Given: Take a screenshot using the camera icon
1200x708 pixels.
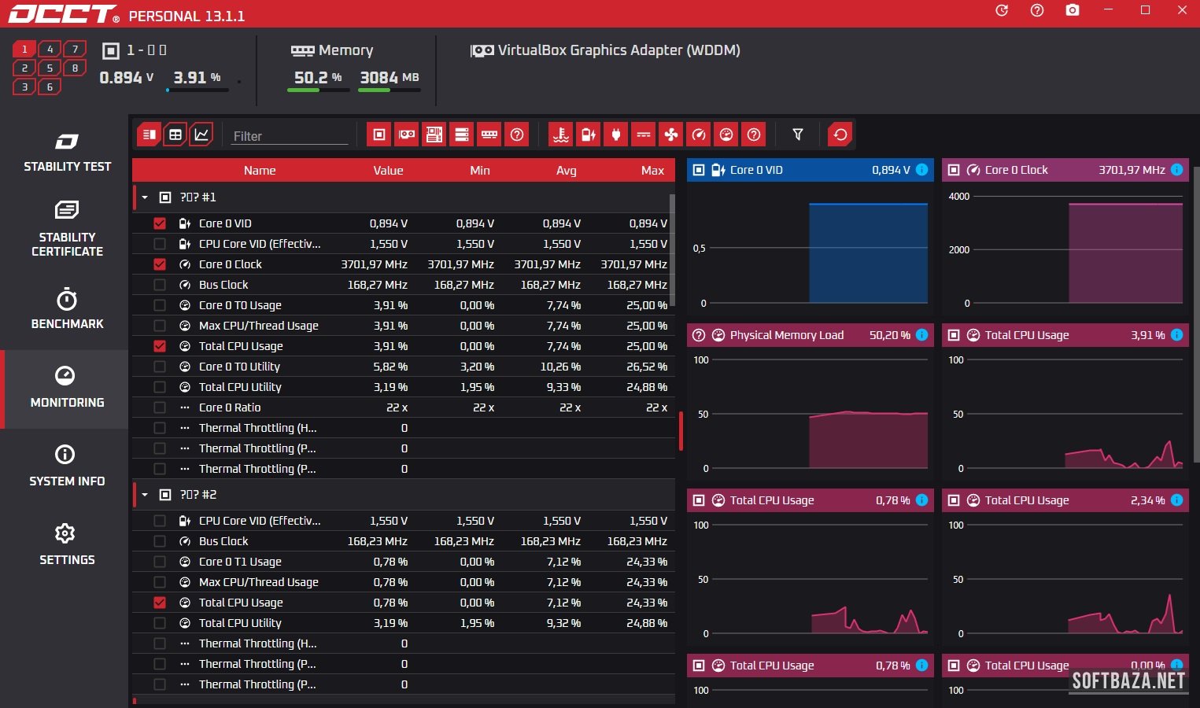Looking at the screenshot, I should tap(1073, 10).
